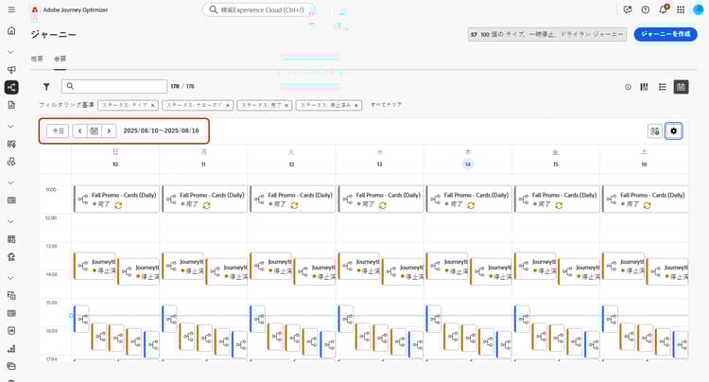The width and height of the screenshot is (709, 382).
Task: Click the 11:00 time label
Action: (x=51, y=190)
